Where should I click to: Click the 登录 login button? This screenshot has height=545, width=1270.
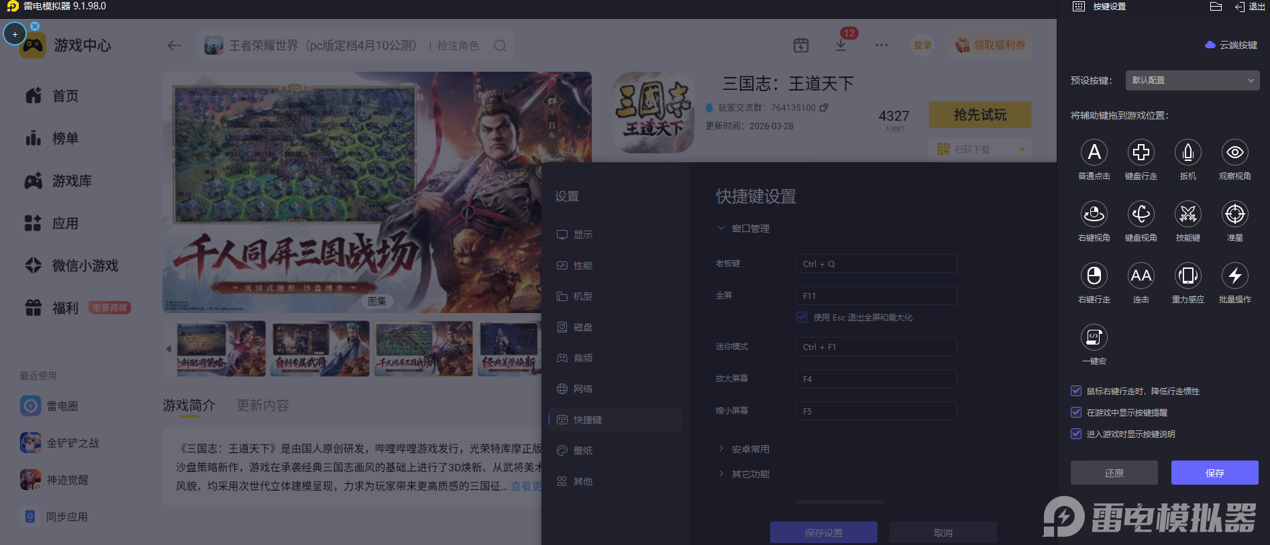click(x=922, y=45)
